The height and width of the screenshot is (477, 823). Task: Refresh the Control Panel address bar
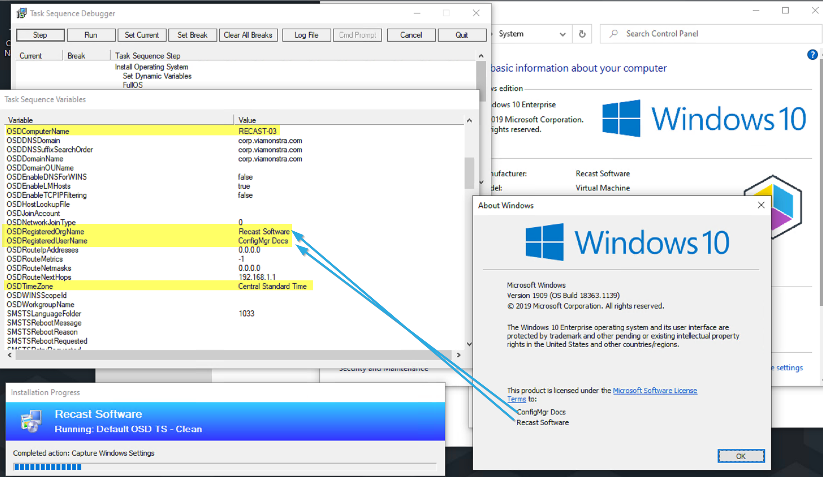582,34
